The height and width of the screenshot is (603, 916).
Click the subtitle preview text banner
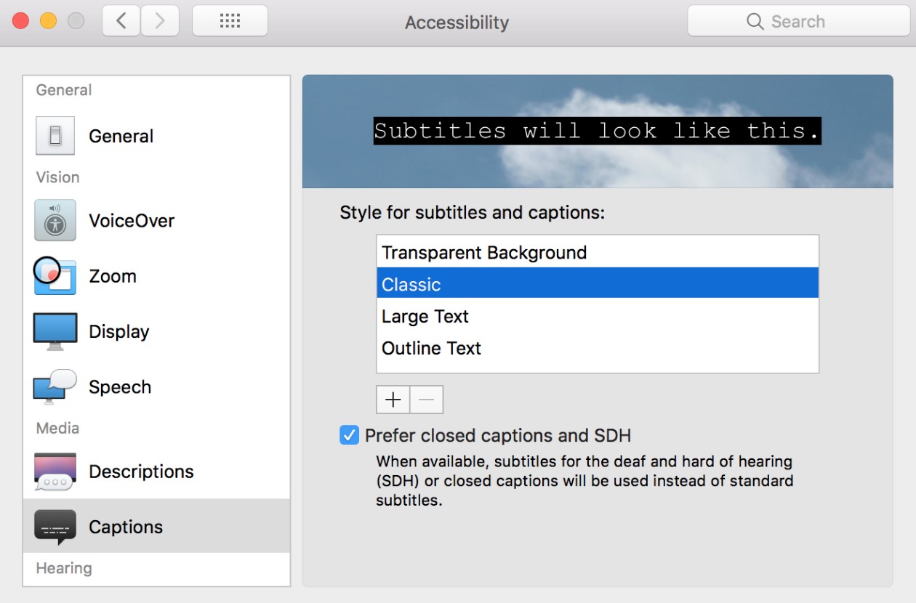point(596,131)
